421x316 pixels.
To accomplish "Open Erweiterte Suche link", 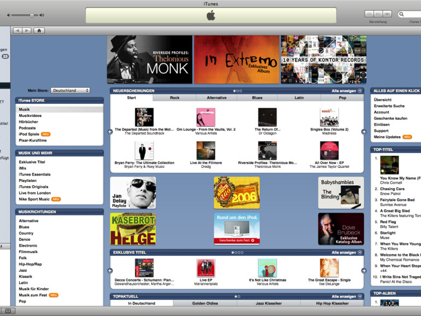I will click(389, 106).
